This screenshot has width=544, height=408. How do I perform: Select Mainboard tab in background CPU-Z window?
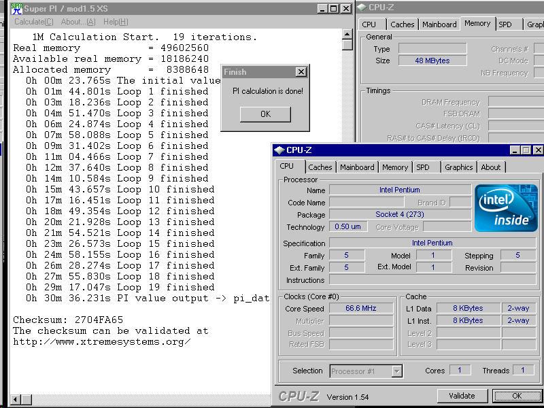click(439, 24)
